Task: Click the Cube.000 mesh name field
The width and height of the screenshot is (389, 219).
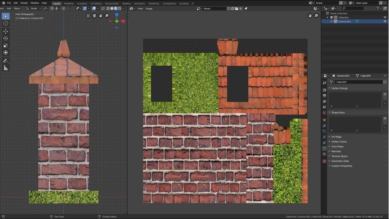Action: [359, 82]
